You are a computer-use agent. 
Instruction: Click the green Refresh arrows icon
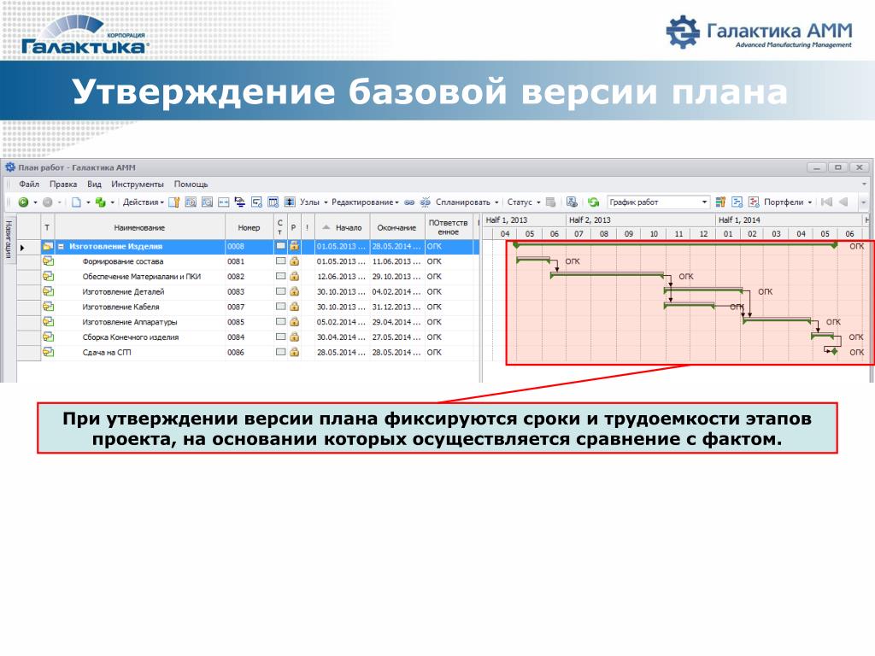click(593, 202)
